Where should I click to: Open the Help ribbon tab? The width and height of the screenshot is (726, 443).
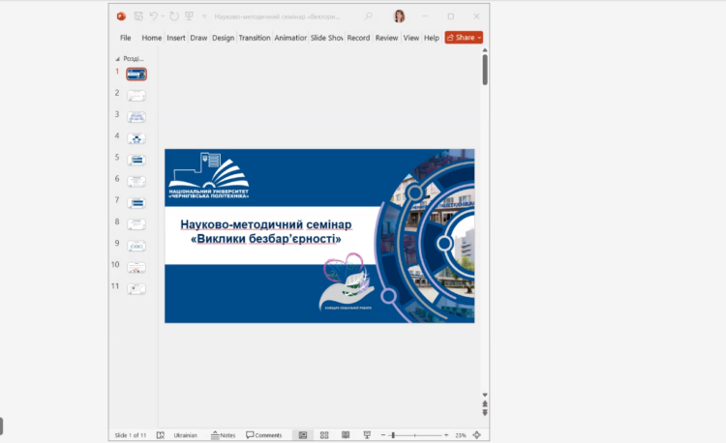(432, 38)
